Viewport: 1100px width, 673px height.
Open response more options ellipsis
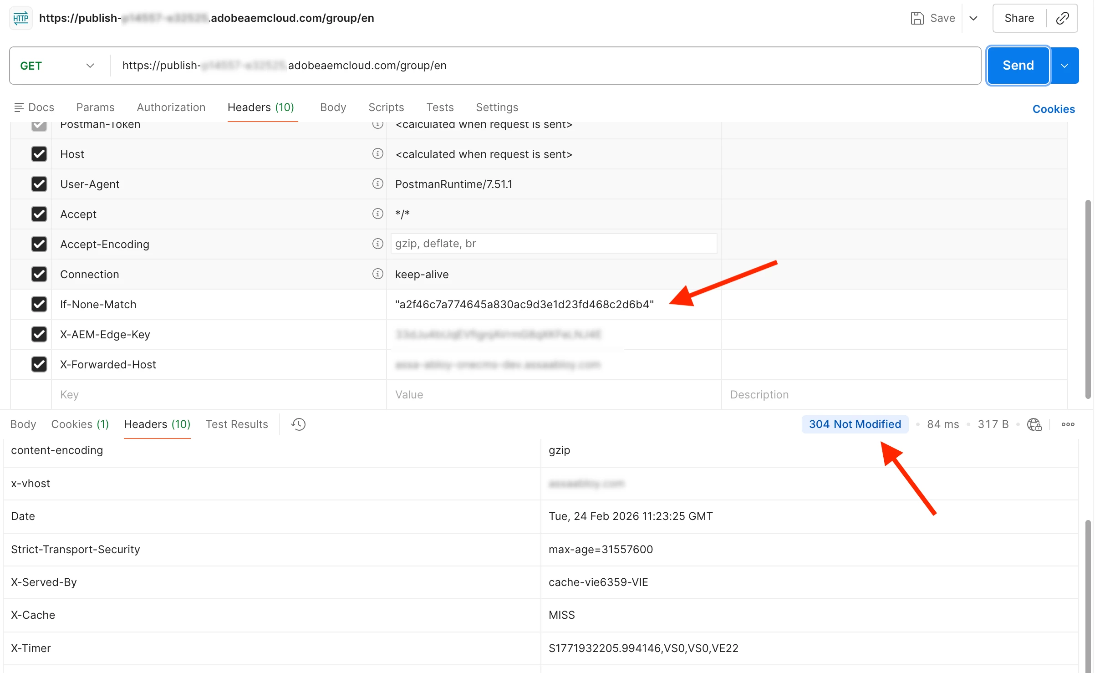coord(1068,424)
